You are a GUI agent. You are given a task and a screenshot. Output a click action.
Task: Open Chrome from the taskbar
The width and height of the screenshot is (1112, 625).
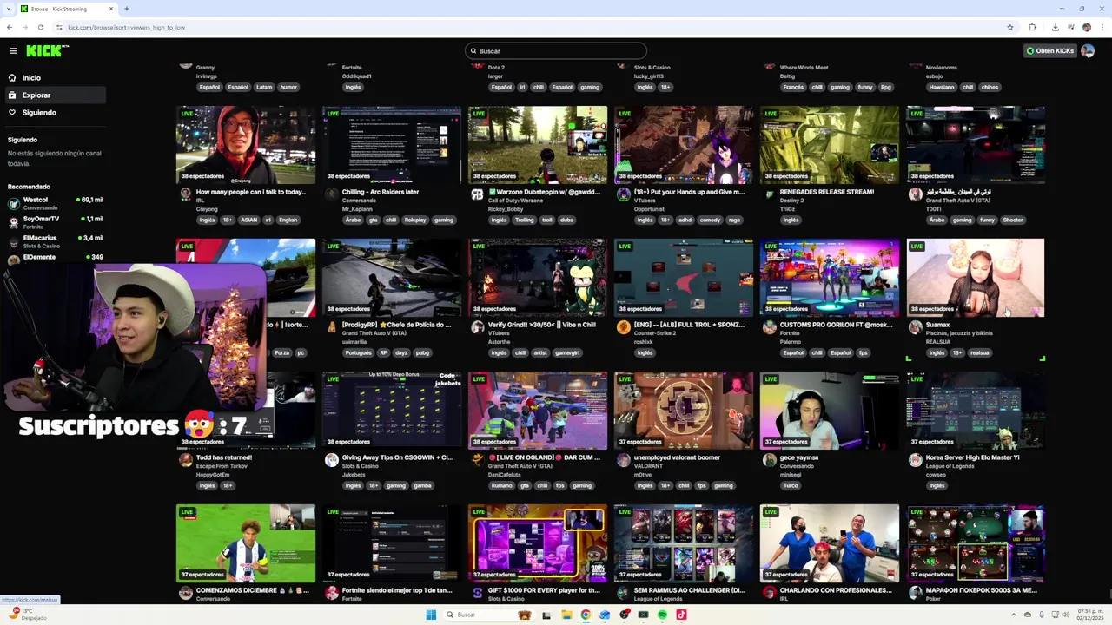click(586, 615)
